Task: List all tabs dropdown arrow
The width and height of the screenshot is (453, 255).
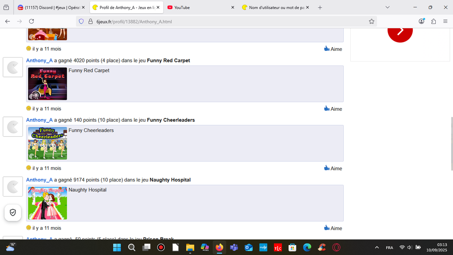Action: [388, 8]
